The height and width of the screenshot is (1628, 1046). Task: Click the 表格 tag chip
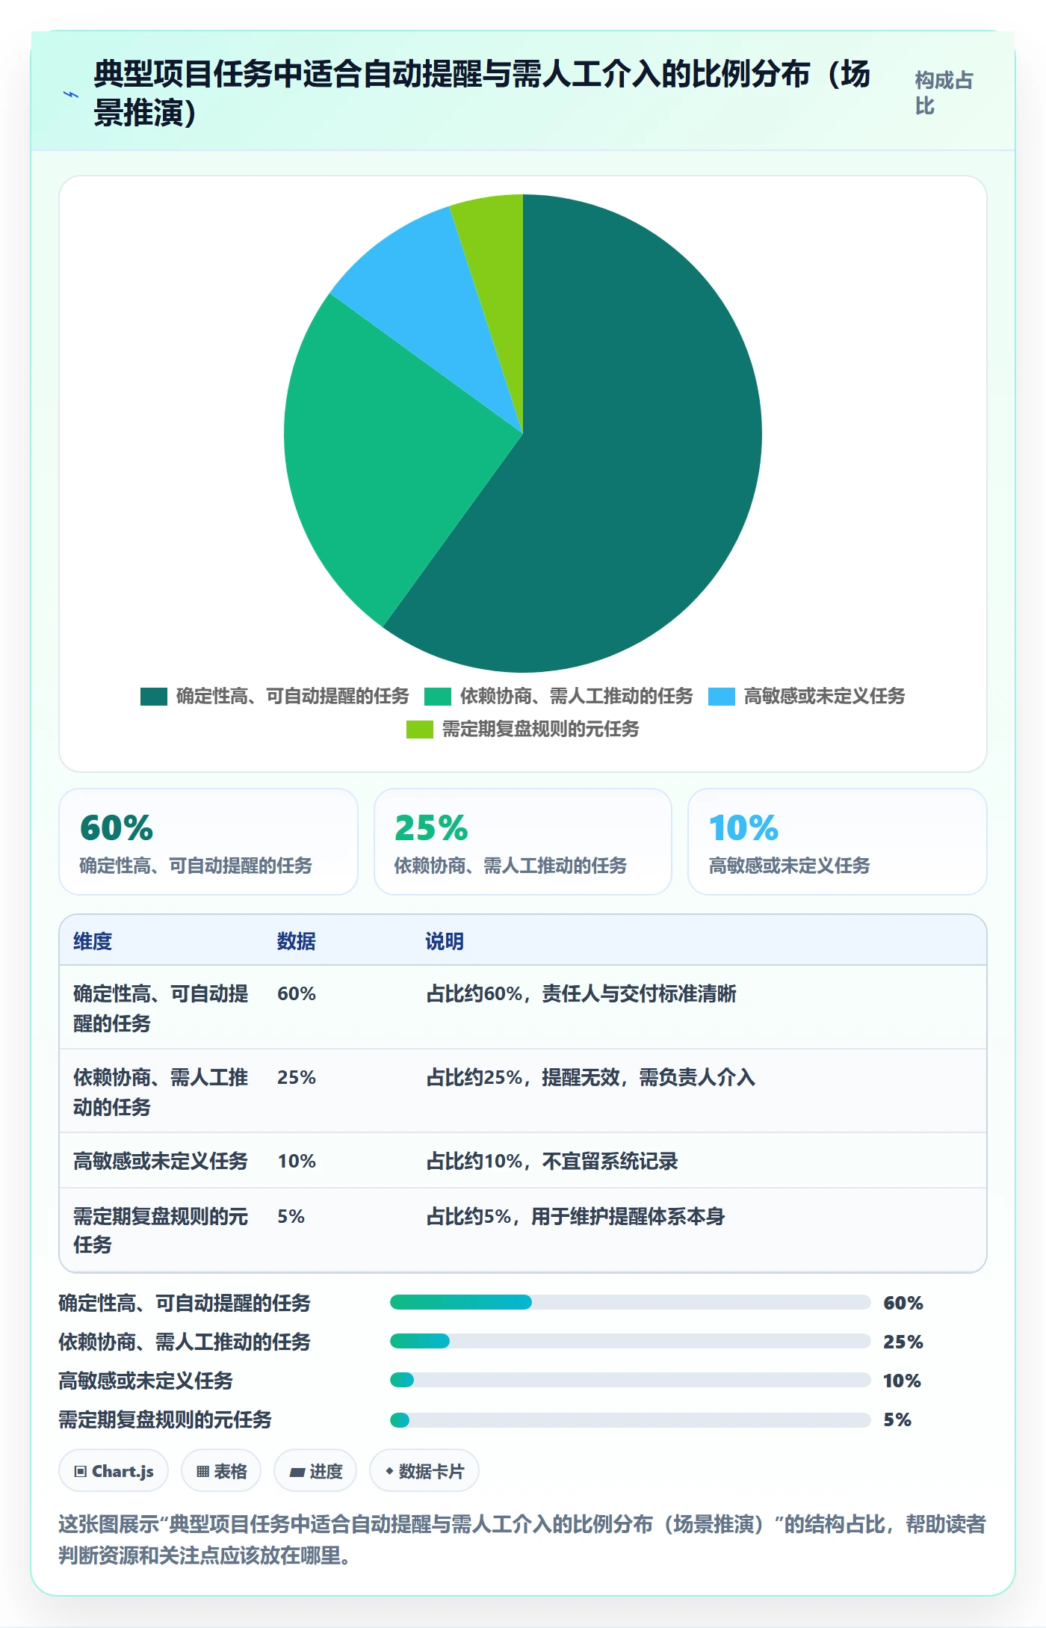tap(221, 1471)
